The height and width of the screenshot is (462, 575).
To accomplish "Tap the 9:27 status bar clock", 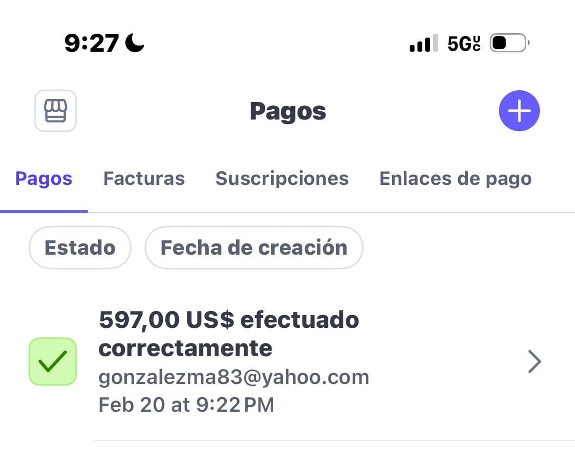I will [x=92, y=43].
